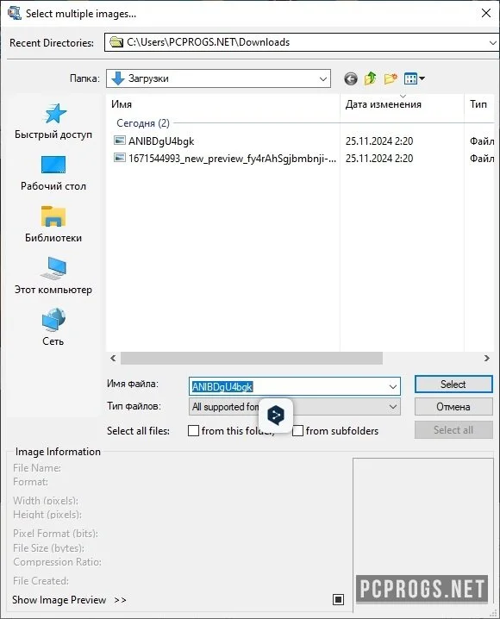Click the preview toggle square icon
The image size is (500, 619).
338,599
